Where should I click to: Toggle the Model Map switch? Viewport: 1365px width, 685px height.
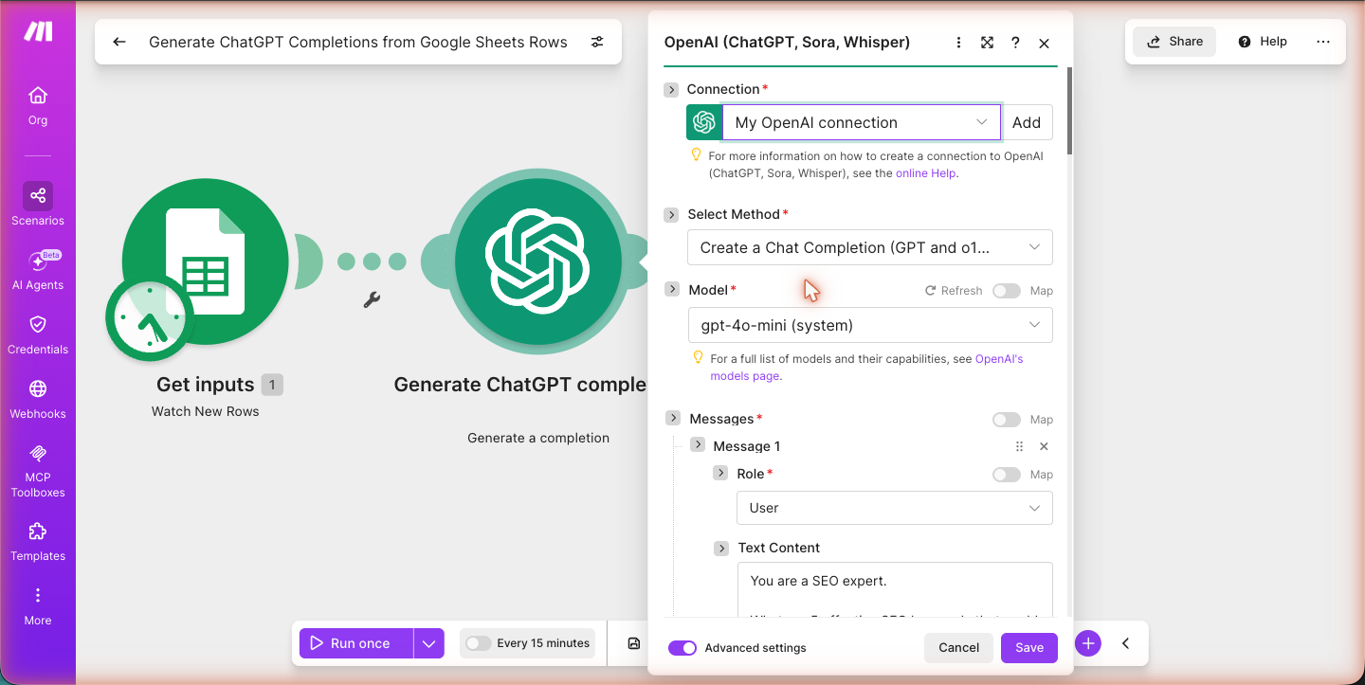(1007, 291)
